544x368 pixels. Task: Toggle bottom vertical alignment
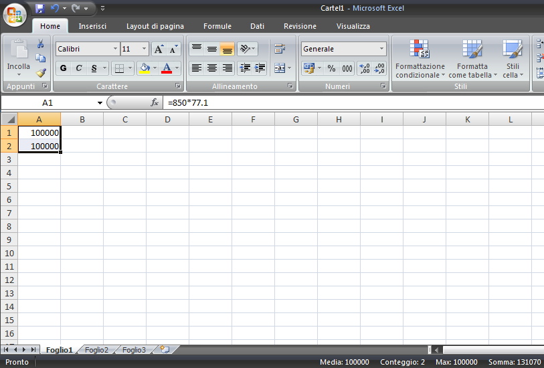pos(228,49)
